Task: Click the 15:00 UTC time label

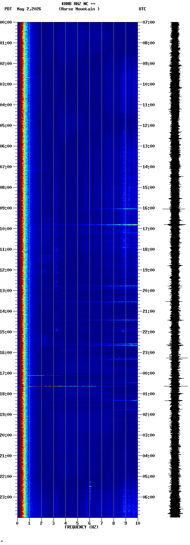Action: click(x=149, y=188)
